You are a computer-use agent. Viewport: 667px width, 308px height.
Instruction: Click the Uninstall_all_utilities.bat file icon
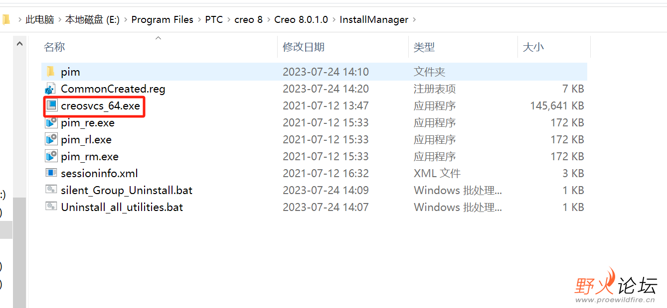(x=51, y=207)
